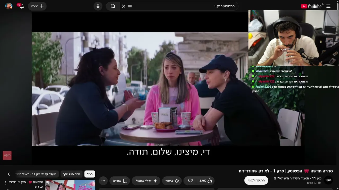Like the video with 4.9K likes
This screenshot has height=190, width=339.
[206, 181]
